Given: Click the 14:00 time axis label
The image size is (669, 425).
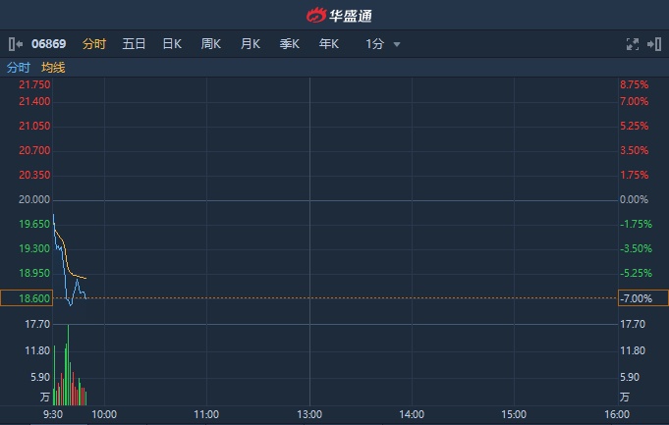Looking at the screenshot, I should (x=412, y=414).
